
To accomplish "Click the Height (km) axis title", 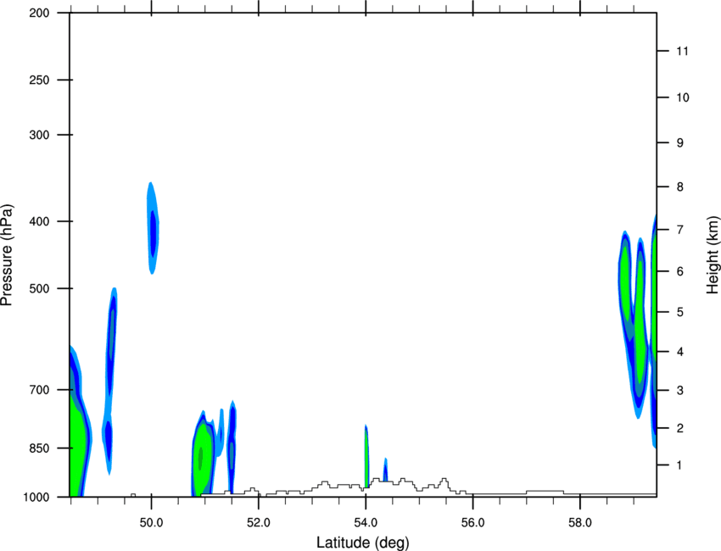I will (713, 255).
